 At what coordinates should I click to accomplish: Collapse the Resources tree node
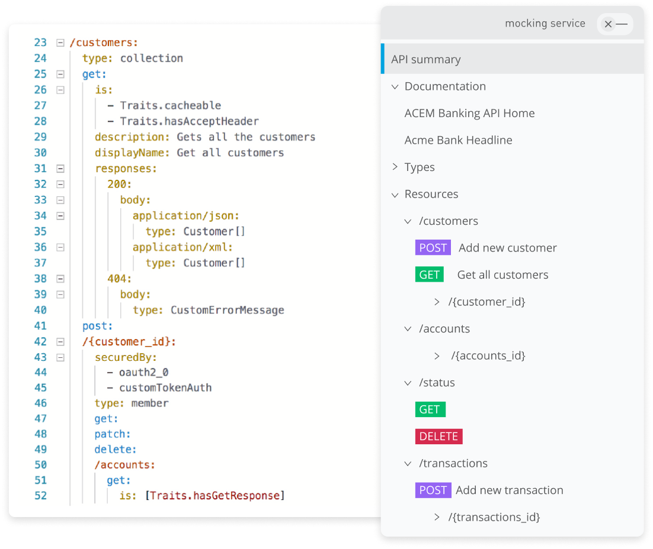pyautogui.click(x=395, y=194)
